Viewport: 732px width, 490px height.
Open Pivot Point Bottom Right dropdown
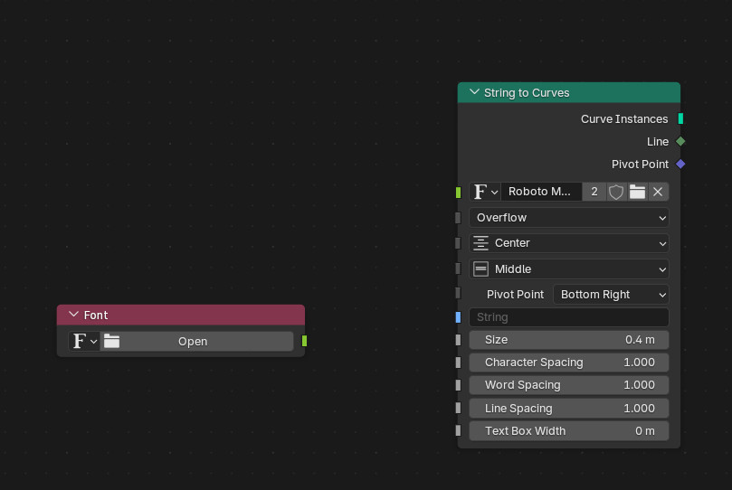click(x=611, y=295)
